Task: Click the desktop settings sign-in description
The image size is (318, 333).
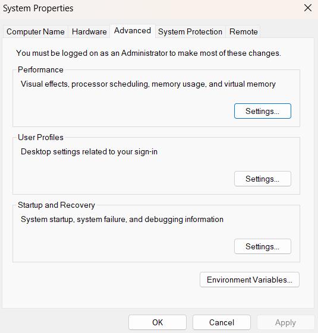Action: [89, 151]
